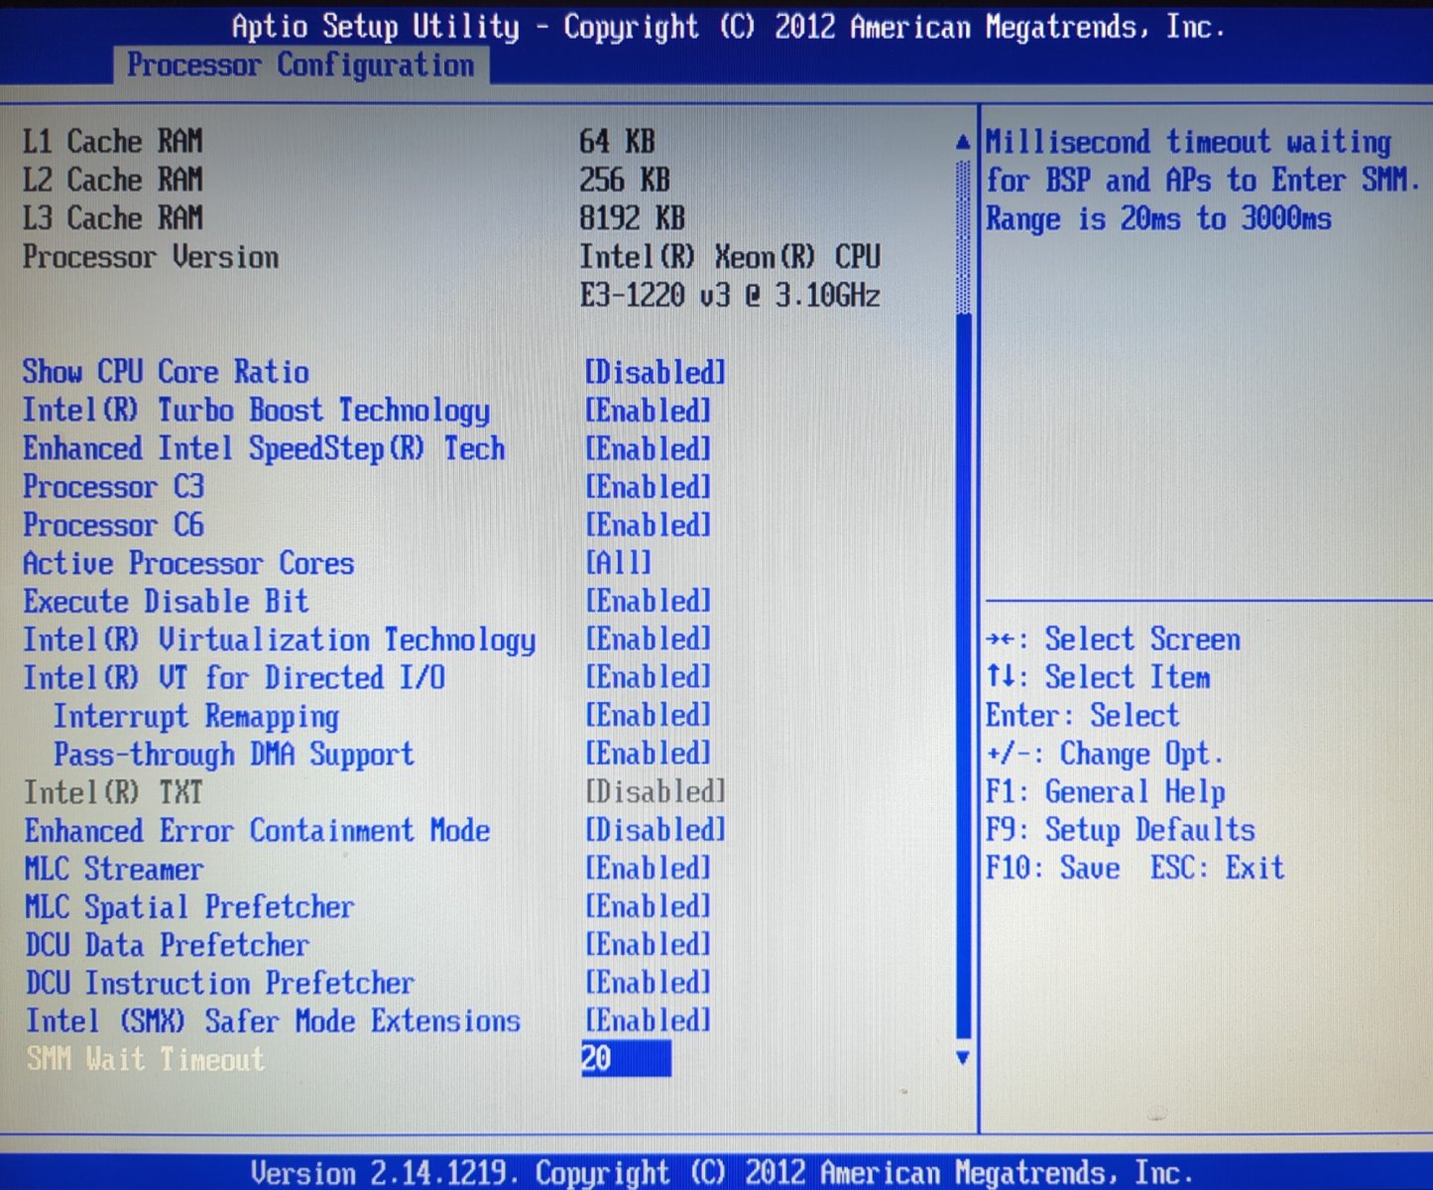
Task: Select the Processor C6 label
Action: click(113, 526)
